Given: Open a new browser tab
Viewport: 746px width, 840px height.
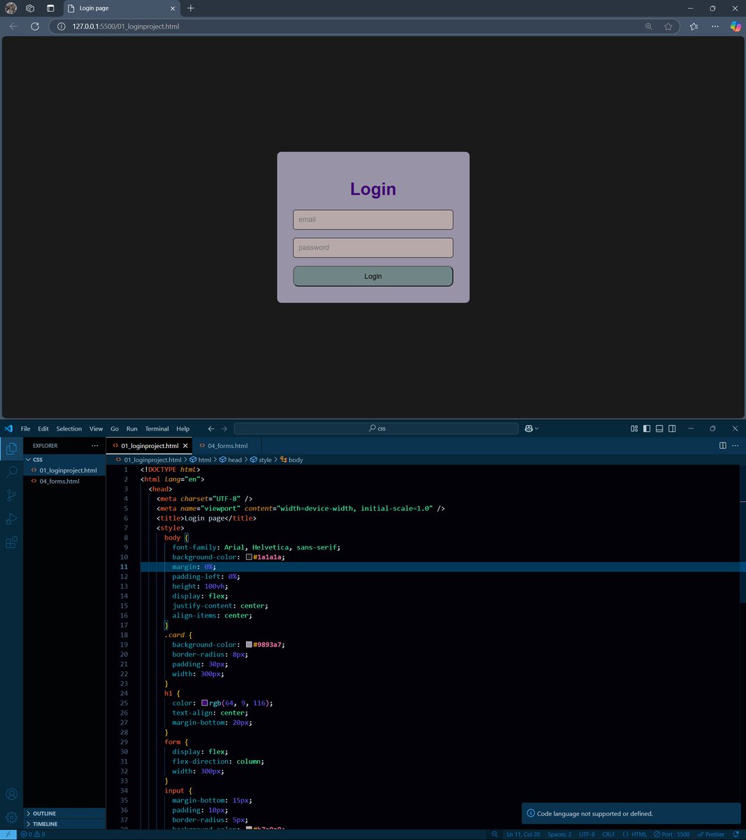Looking at the screenshot, I should pos(191,8).
